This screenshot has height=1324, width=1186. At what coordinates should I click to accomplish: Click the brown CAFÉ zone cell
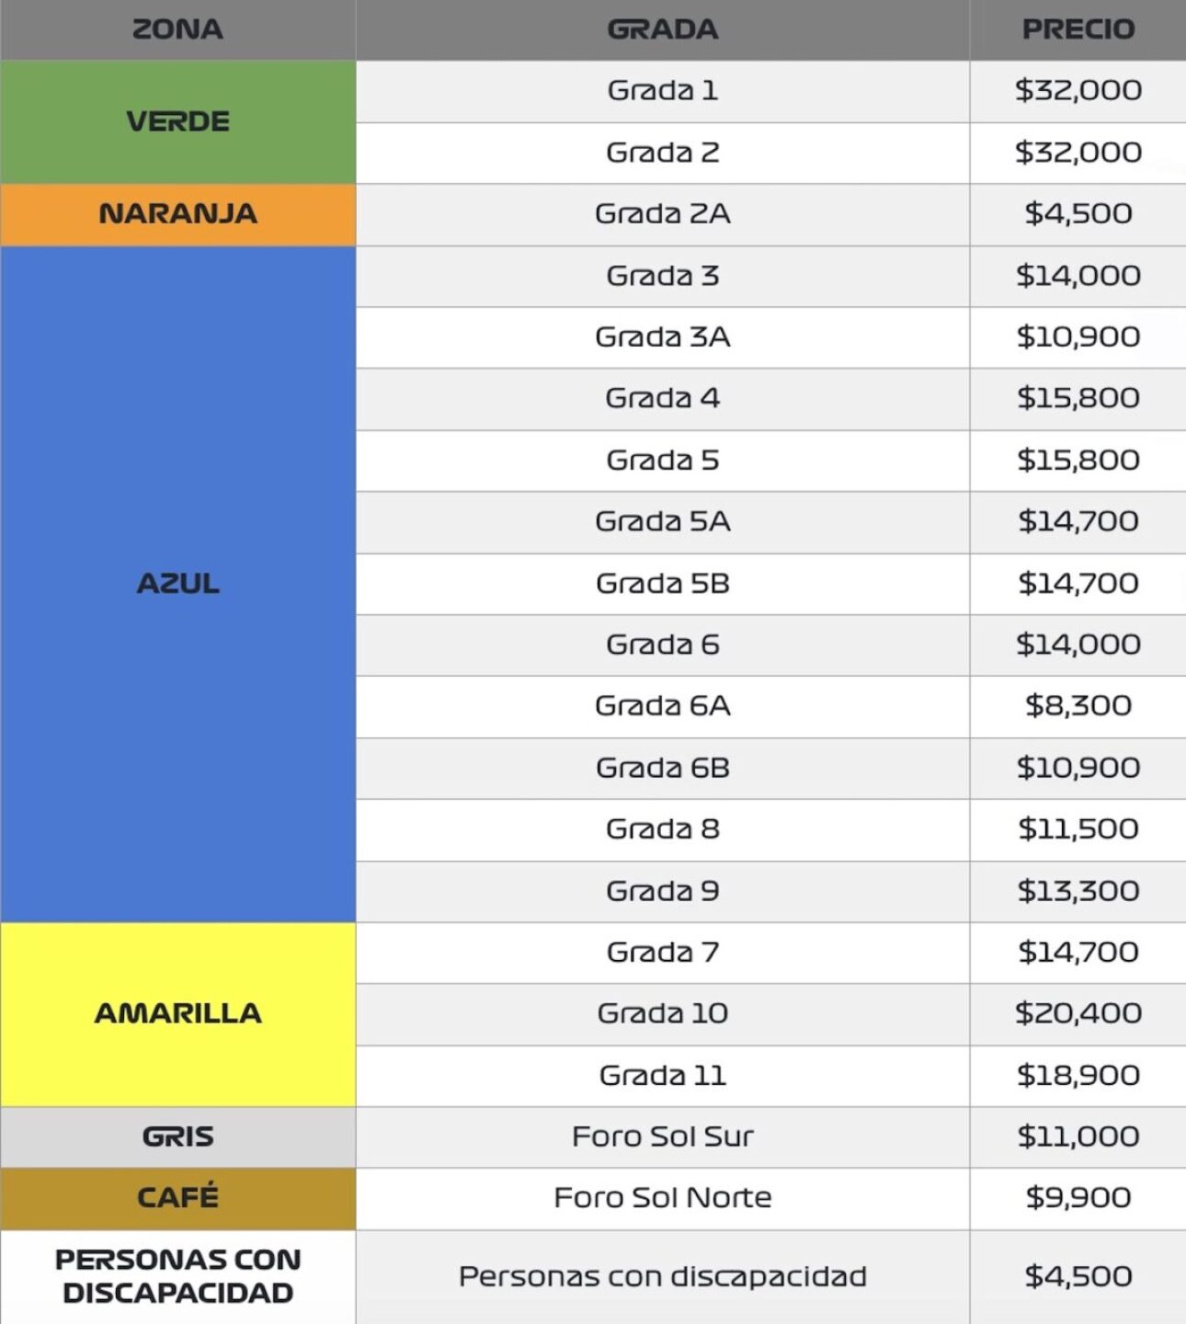(177, 1198)
